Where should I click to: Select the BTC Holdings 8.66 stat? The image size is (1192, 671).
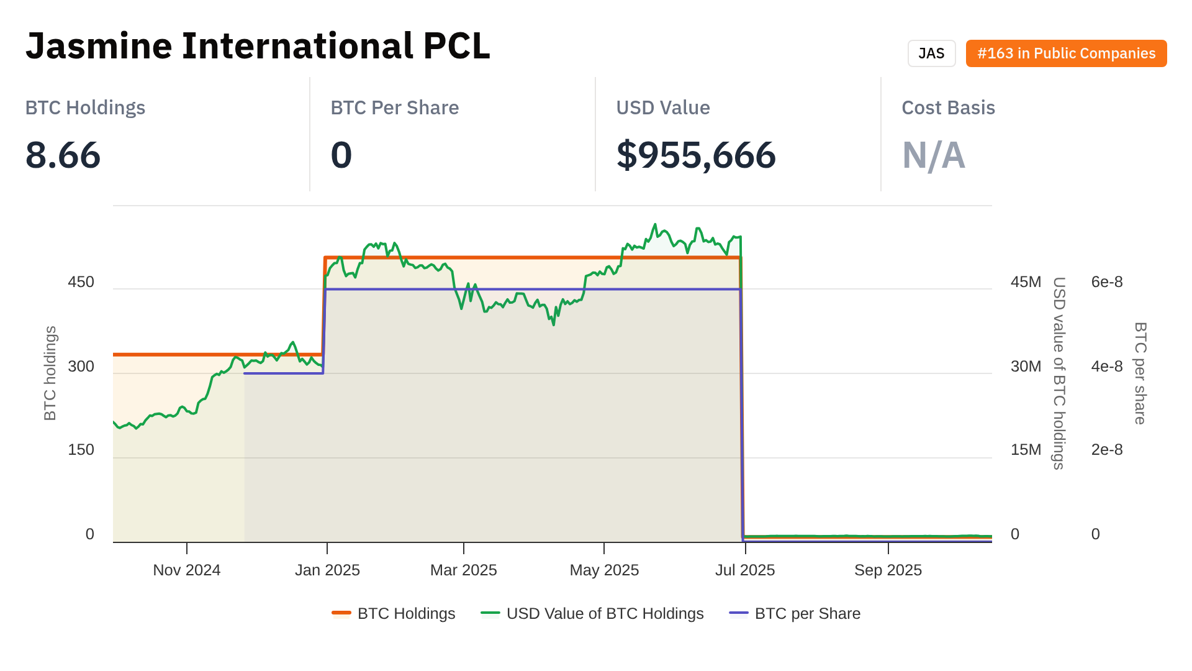[x=63, y=155]
